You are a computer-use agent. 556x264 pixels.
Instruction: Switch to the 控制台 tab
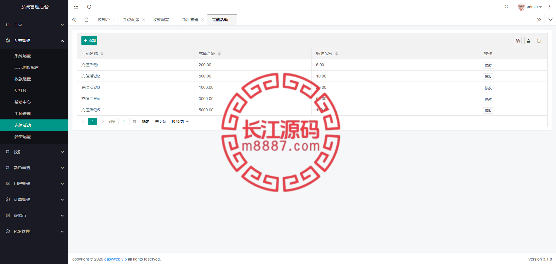pyautogui.click(x=104, y=20)
